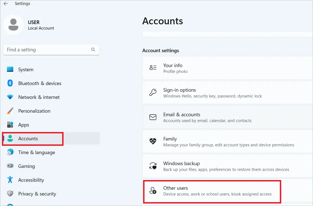Click 'Windows Hello, security key, password, dynamic lock' description

[x=212, y=96]
